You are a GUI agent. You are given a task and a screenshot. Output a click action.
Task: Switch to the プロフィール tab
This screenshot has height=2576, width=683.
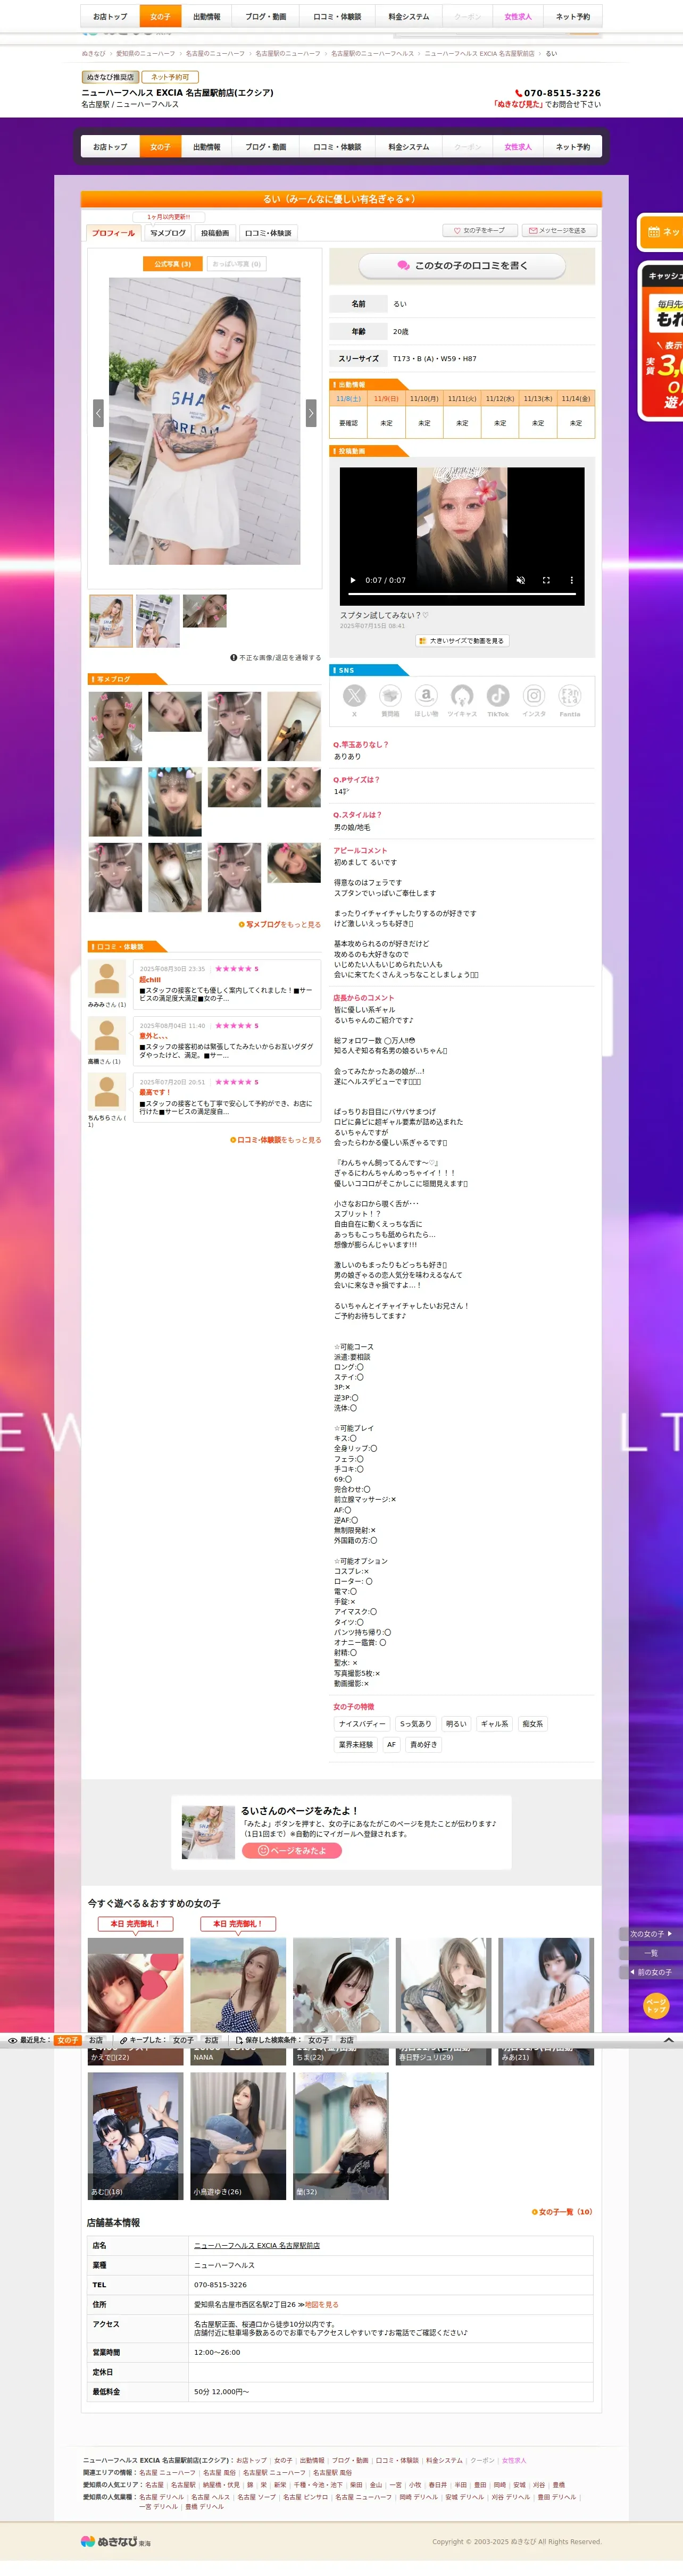click(113, 233)
